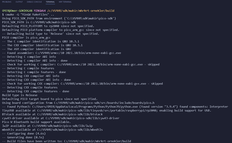Screen dimensions: 232x143
Task: Switch to the NRF TERMINAL tab
Action: pyautogui.click(x=65, y=2)
